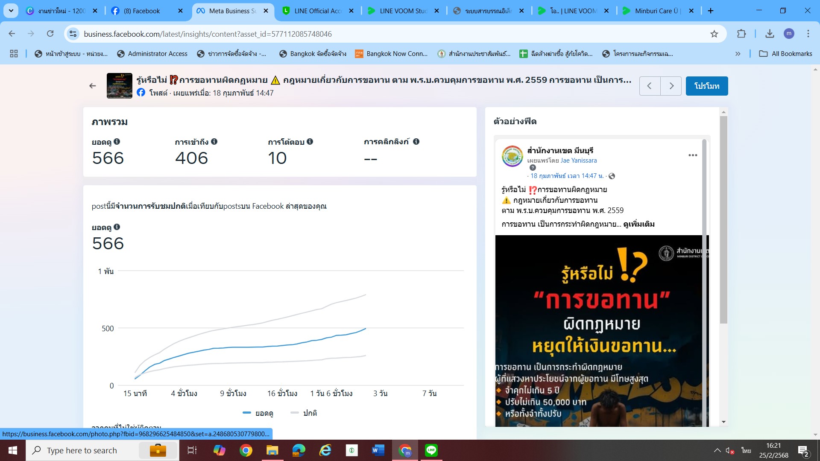Close the Meta Business Suite tab
This screenshot has height=461, width=820.
pos(266,11)
